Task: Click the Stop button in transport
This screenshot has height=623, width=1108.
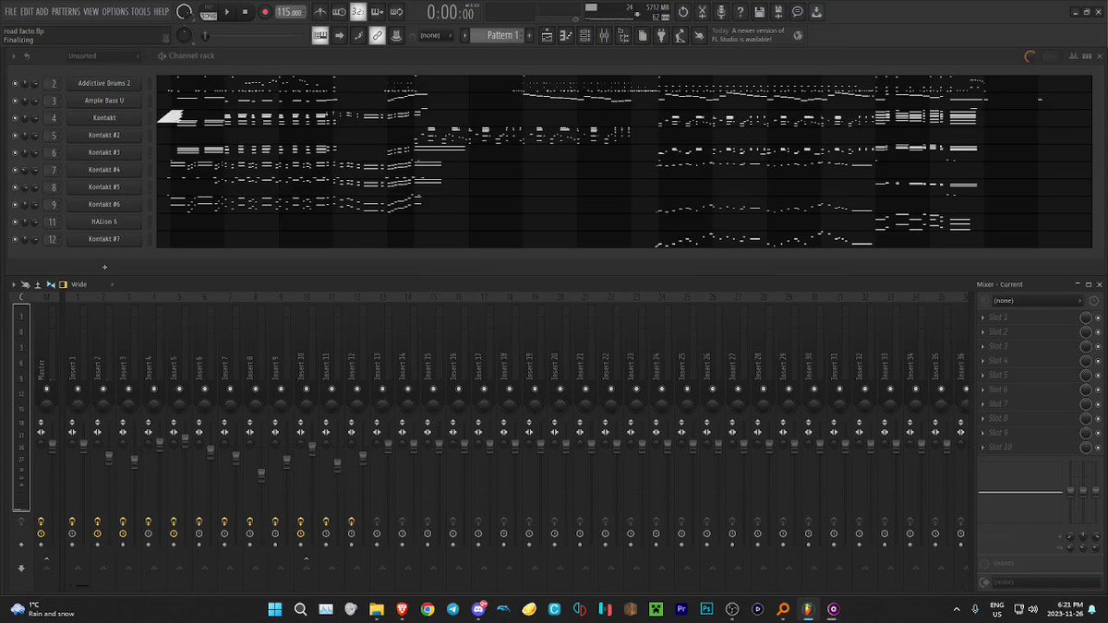Action: 245,12
